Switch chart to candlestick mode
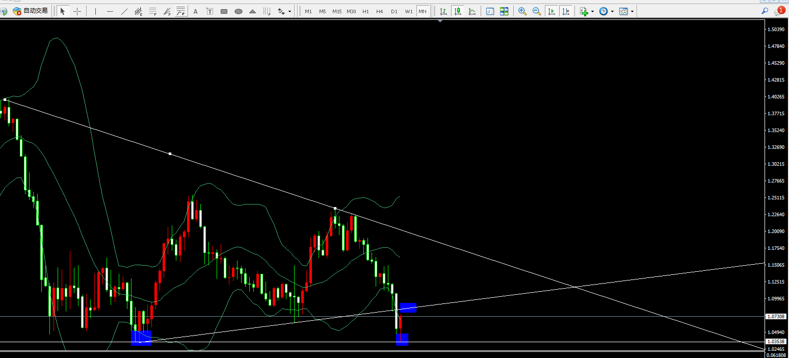The image size is (789, 358). point(458,11)
